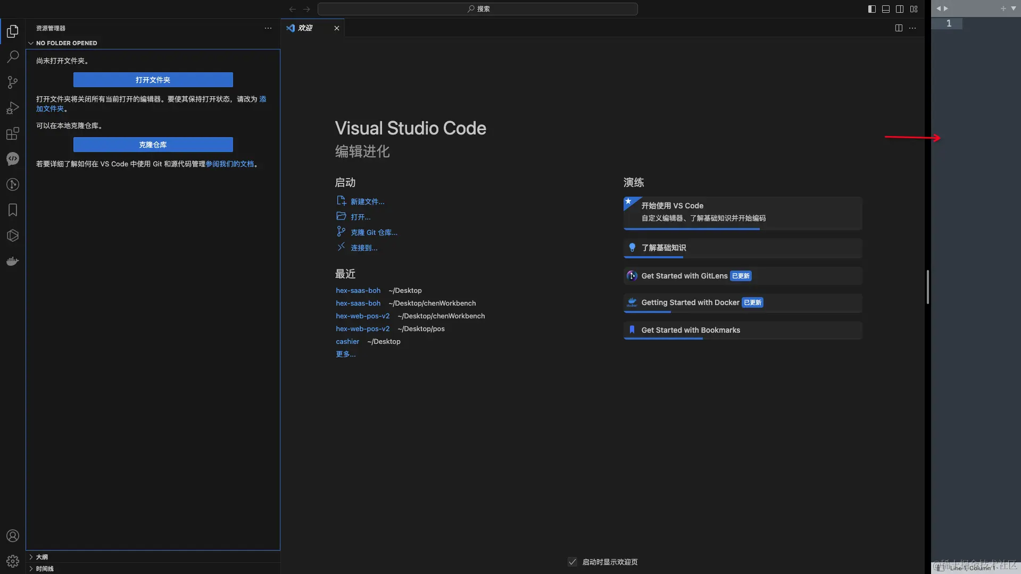Go back using the left navigation arrow
The height and width of the screenshot is (574, 1021).
[292, 9]
